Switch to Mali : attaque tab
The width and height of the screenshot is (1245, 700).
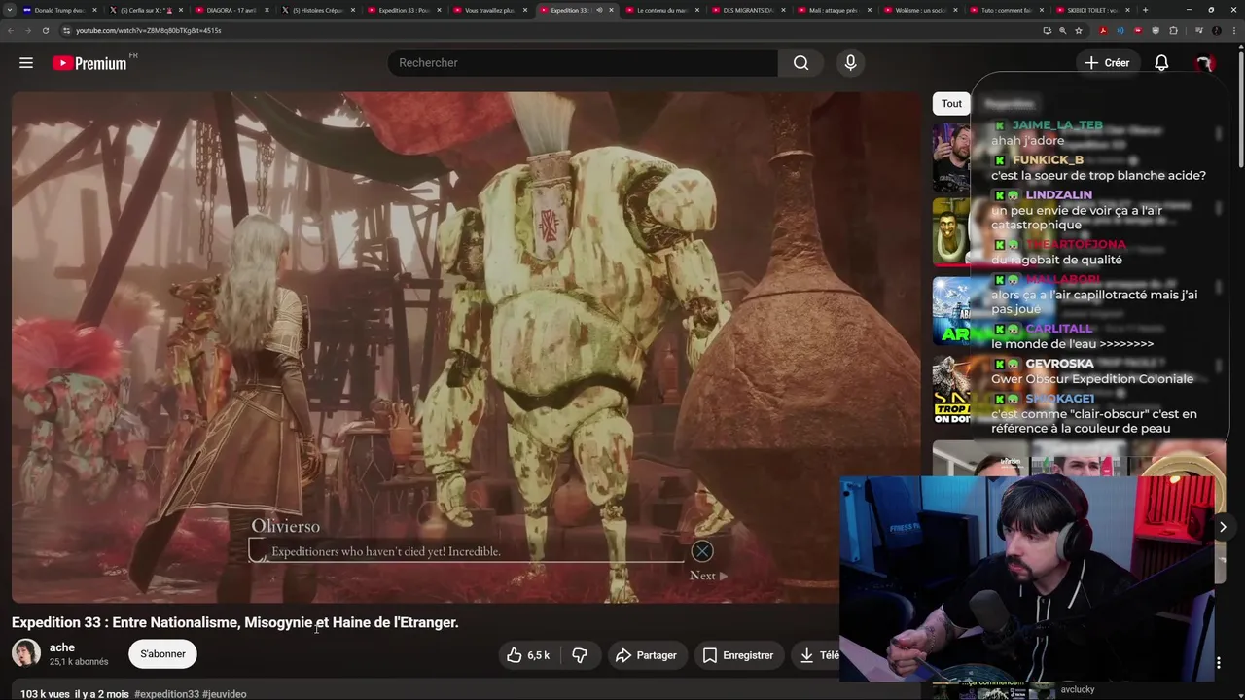point(833,10)
